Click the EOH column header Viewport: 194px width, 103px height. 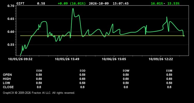39,71
